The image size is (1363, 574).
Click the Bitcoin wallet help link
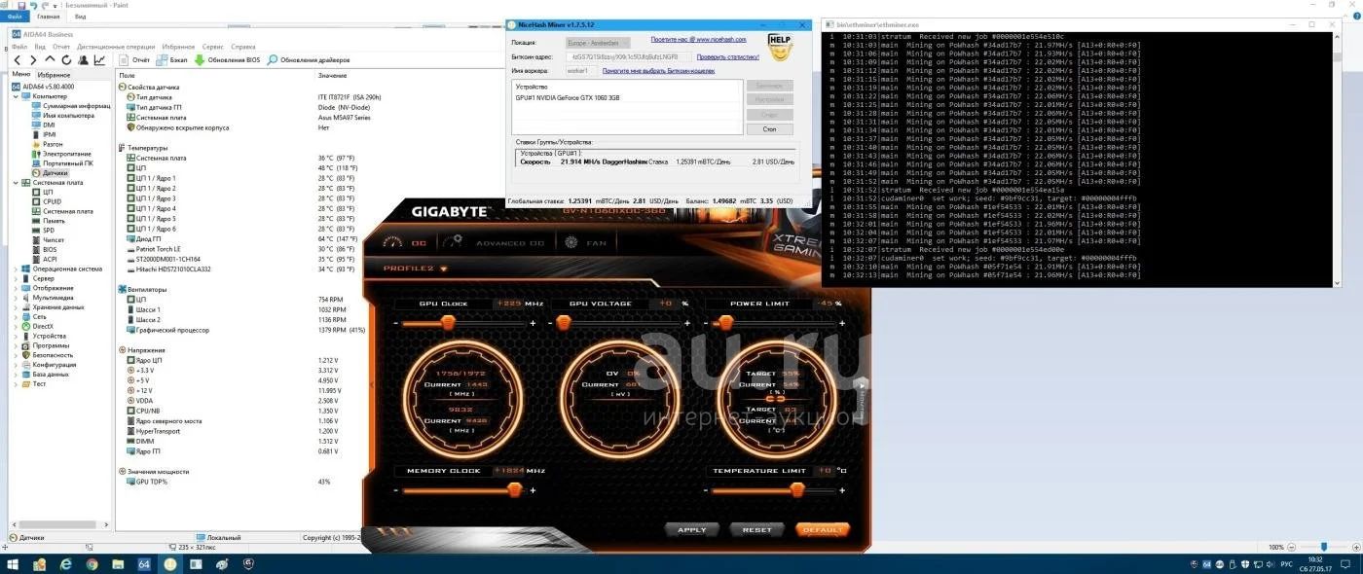tap(658, 71)
